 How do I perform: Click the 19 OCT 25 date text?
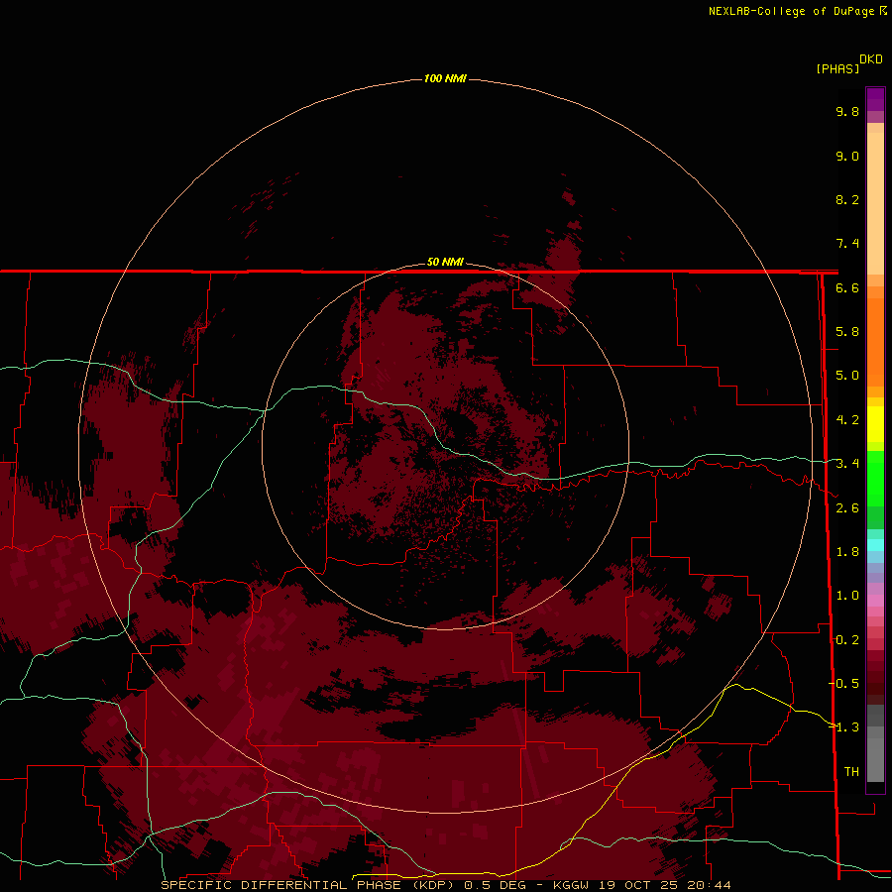pos(639,885)
